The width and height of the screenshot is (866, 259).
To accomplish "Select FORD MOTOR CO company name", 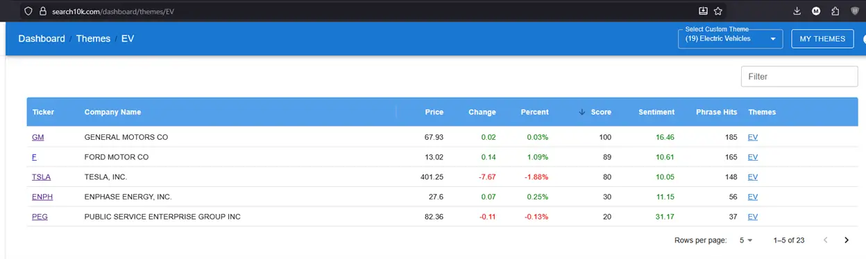I will [117, 157].
